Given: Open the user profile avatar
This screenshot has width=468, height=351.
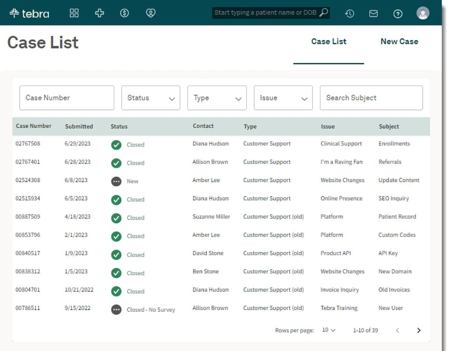Looking at the screenshot, I should (x=423, y=13).
